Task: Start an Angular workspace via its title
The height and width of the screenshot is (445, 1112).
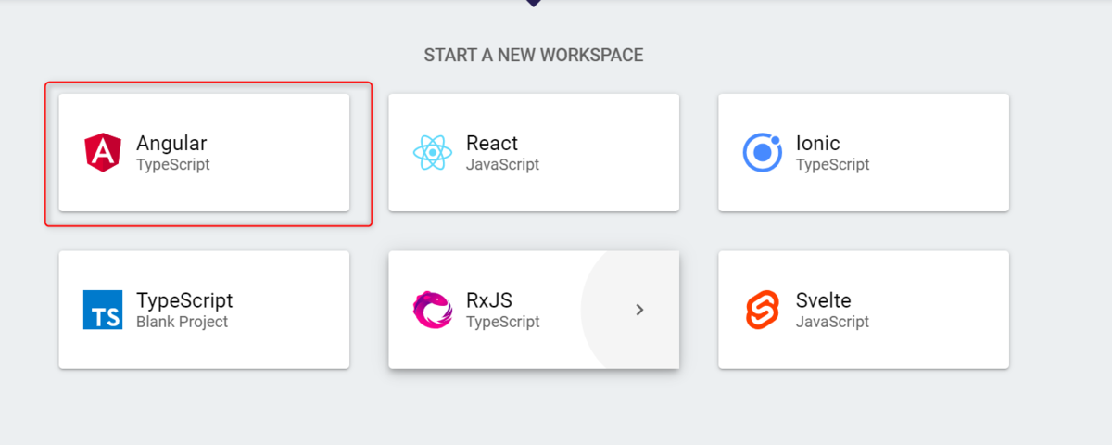Action: [171, 143]
